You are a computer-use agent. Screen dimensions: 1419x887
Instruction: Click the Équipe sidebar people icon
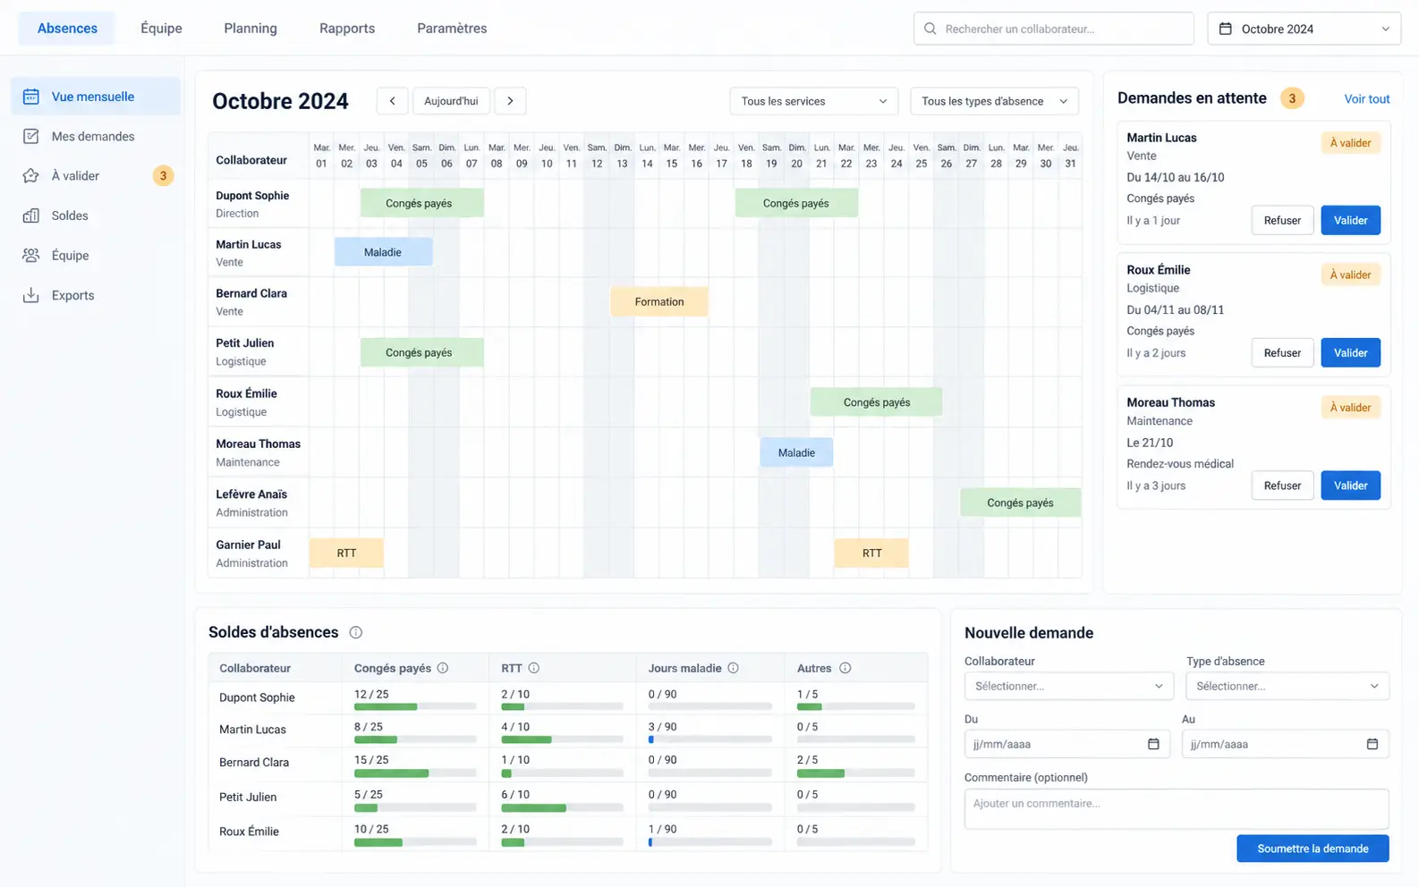[31, 256]
